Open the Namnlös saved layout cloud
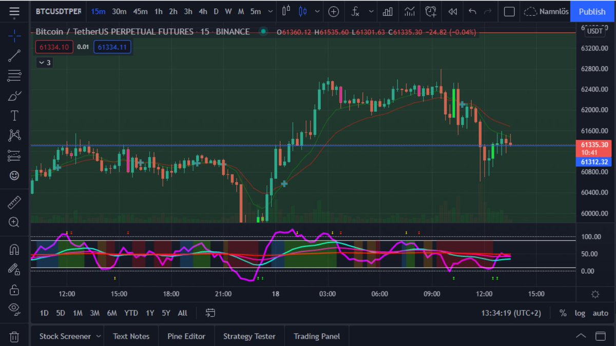Image resolution: width=616 pixels, height=346 pixels. click(x=546, y=11)
